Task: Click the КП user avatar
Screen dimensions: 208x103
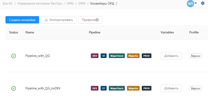Action: (190, 4)
